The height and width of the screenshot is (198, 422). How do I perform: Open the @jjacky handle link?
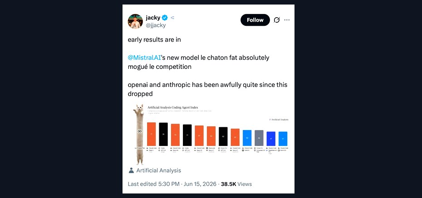pyautogui.click(x=156, y=25)
